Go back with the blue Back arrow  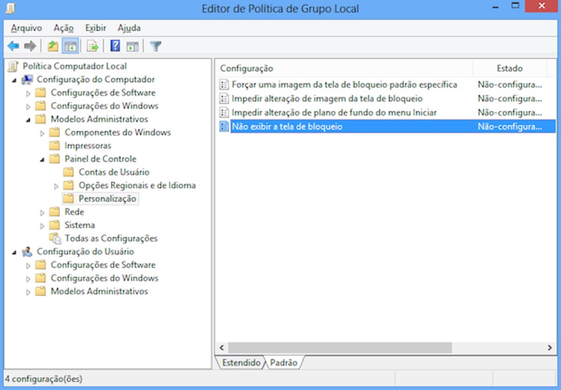14,46
